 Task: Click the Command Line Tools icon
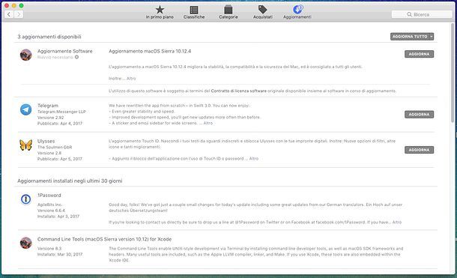click(x=26, y=243)
